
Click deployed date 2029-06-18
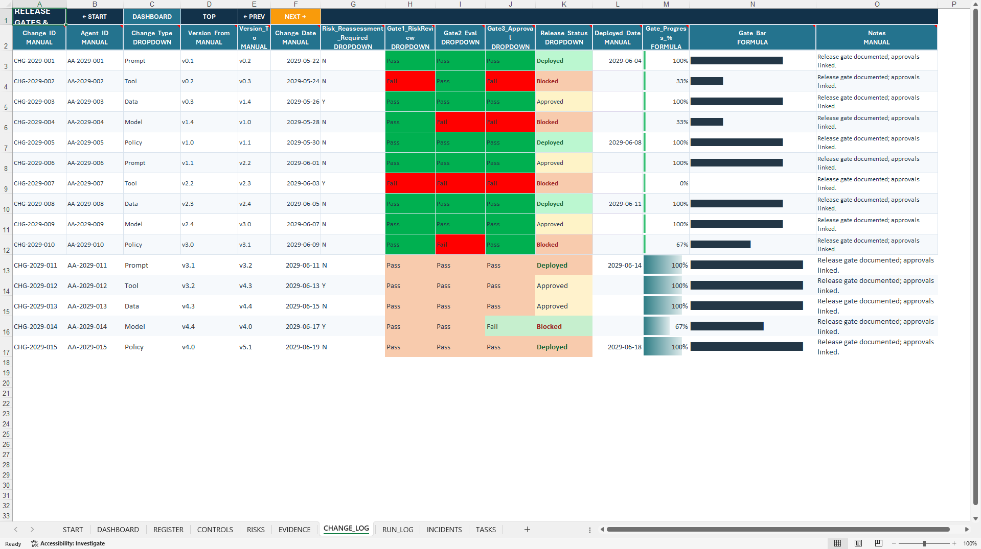(618, 347)
